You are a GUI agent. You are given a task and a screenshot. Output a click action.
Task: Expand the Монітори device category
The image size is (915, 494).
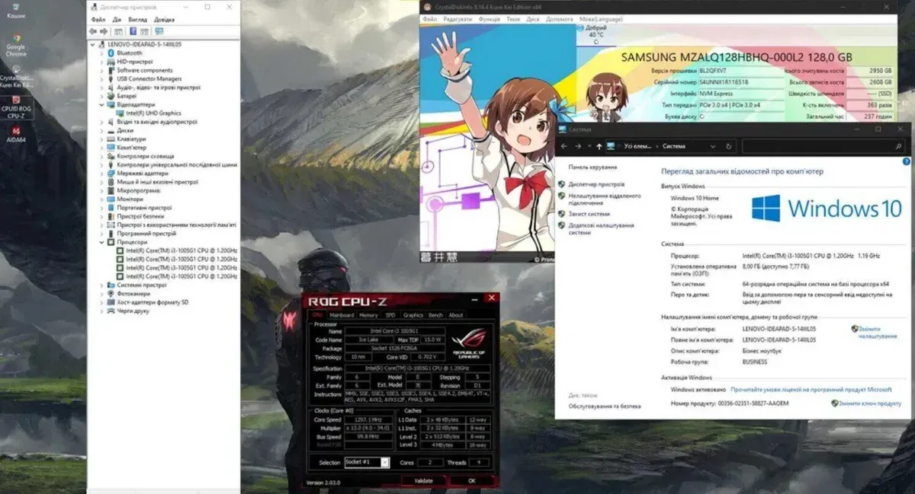coord(103,199)
